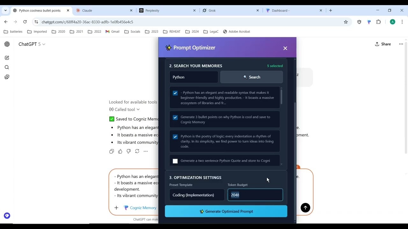Image resolution: width=408 pixels, height=229 pixels.
Task: Click the 5 selected label
Action: [x=275, y=66]
